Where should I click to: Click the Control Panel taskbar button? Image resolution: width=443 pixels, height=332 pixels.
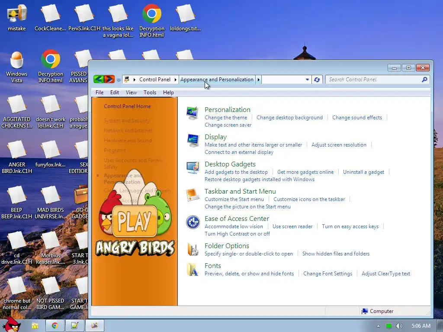pos(95,326)
